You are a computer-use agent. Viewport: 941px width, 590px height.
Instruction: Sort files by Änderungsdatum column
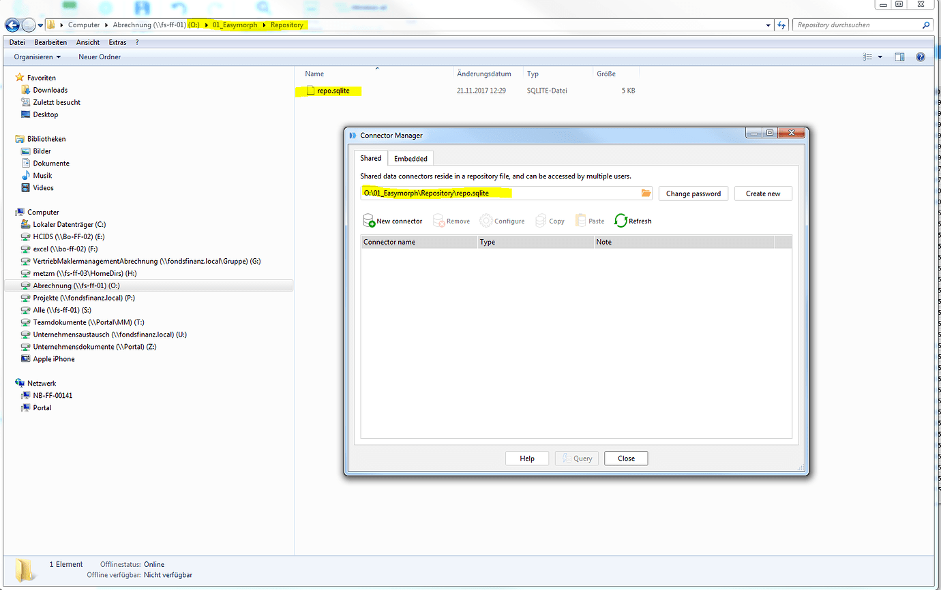pos(488,74)
